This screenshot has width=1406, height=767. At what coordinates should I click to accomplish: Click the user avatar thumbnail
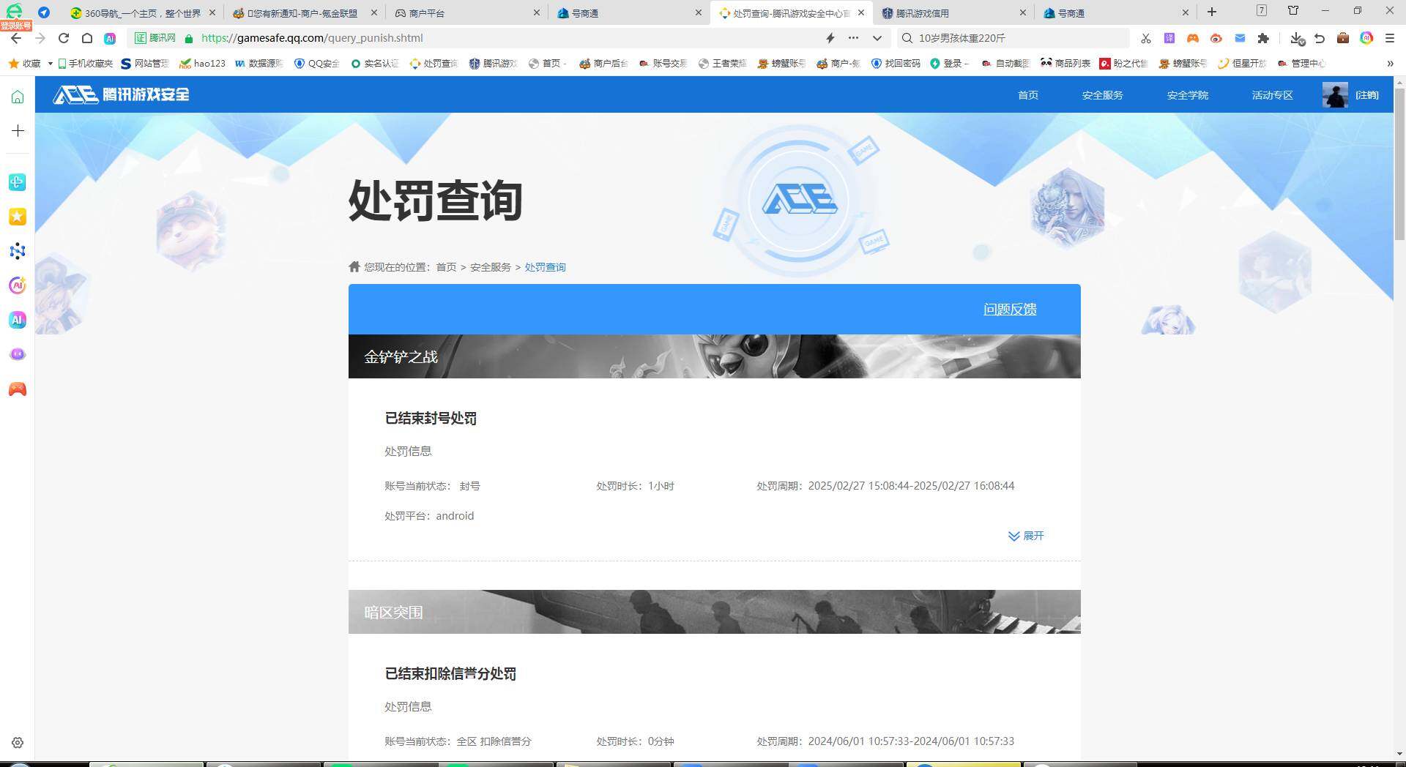click(x=1335, y=95)
